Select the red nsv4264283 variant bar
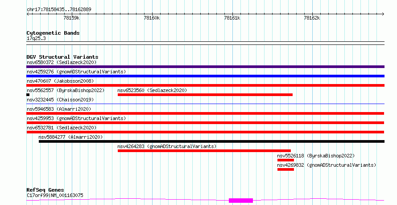Viewport: 397px width, 205px height. pos(204,151)
